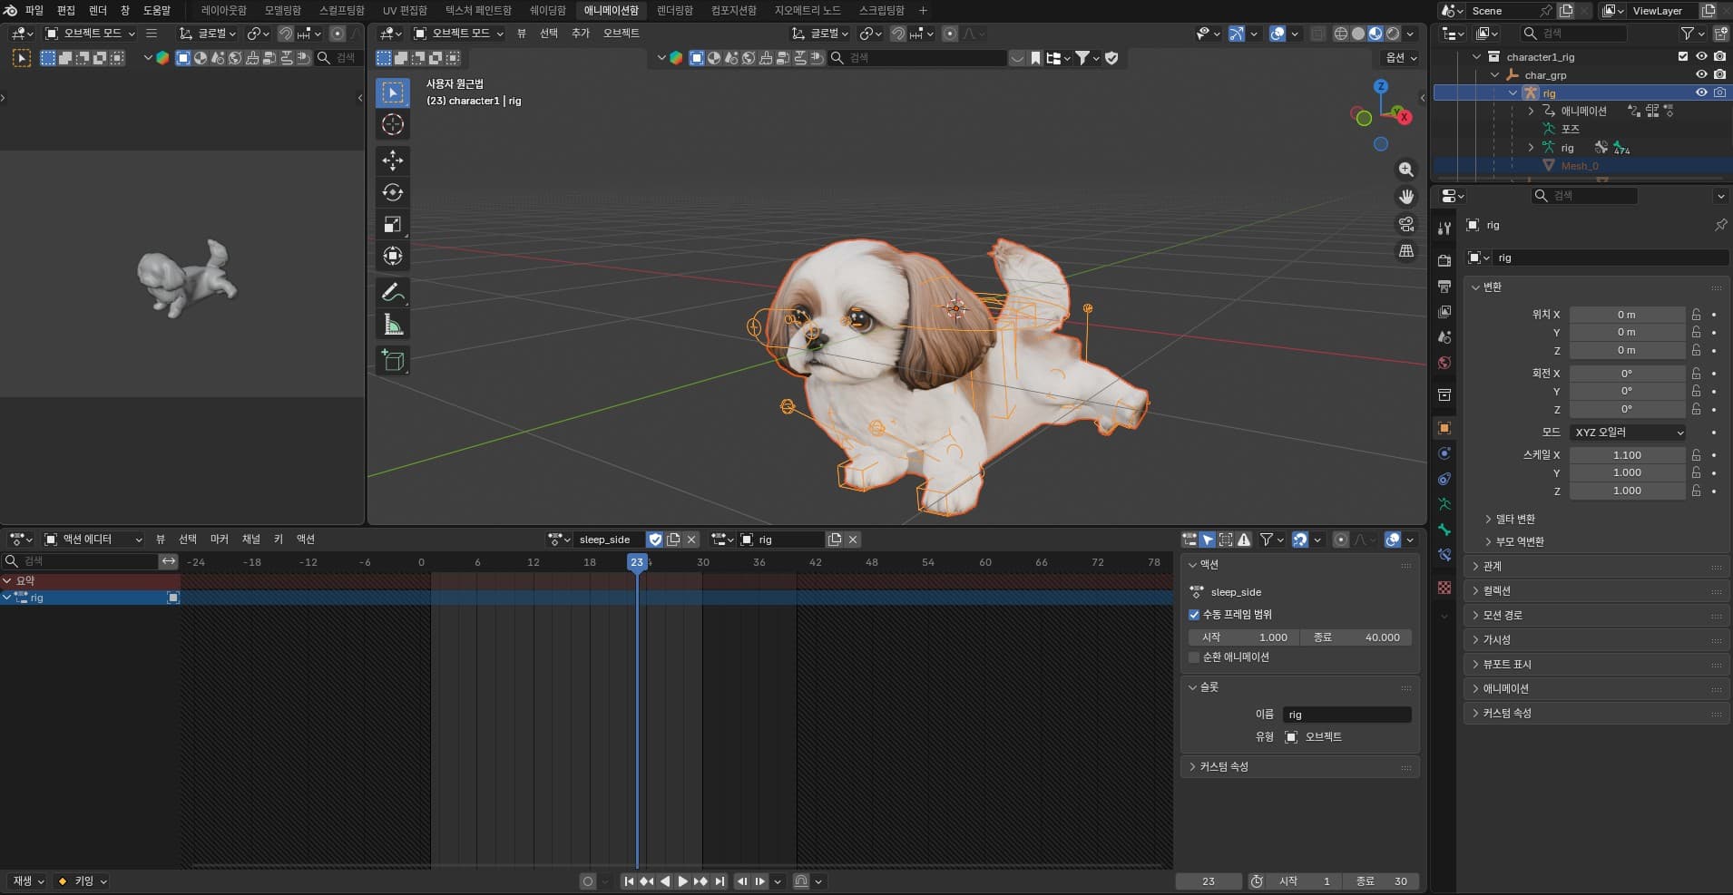Viewport: 1733px width, 895px height.
Task: Unlink the sleep_side action with X
Action: pos(691,540)
